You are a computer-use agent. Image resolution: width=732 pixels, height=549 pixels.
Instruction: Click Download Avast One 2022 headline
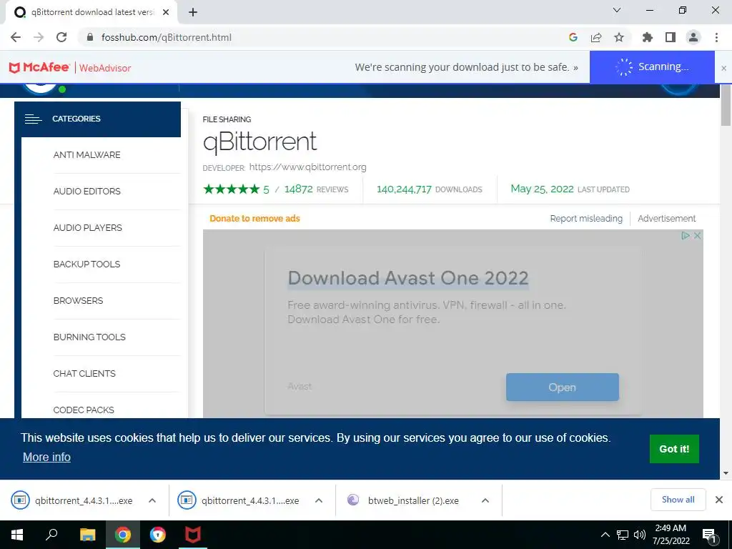[408, 278]
